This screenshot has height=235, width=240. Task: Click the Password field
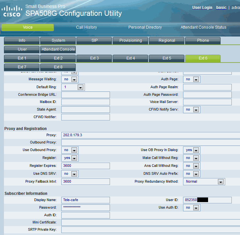click(x=86, y=208)
